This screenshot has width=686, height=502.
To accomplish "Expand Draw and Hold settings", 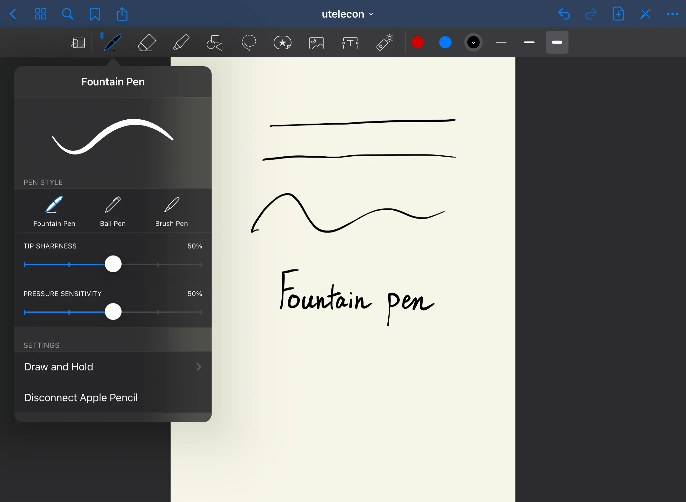I will pos(113,367).
